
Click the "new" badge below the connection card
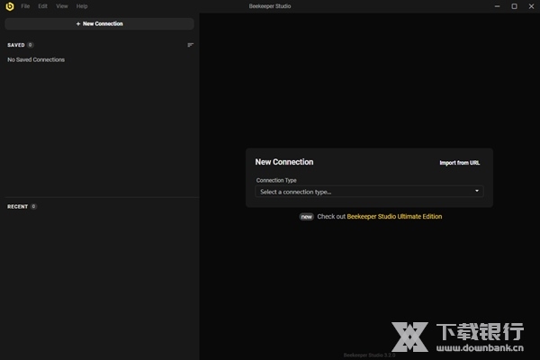click(x=306, y=217)
